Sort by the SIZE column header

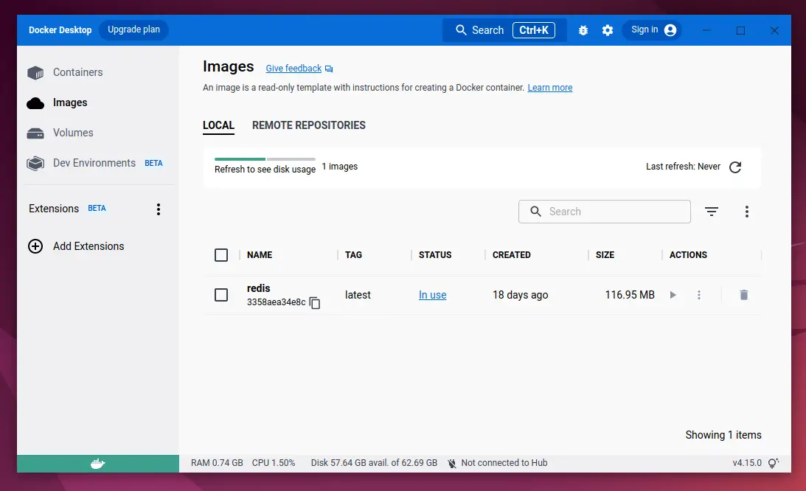coord(605,255)
